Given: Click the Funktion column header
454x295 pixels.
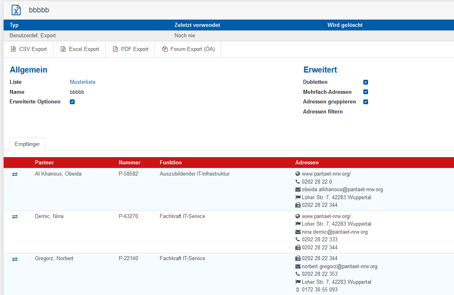Looking at the screenshot, I should (x=171, y=163).
